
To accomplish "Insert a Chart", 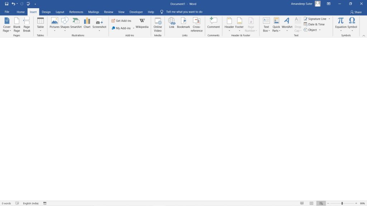I will [x=87, y=23].
